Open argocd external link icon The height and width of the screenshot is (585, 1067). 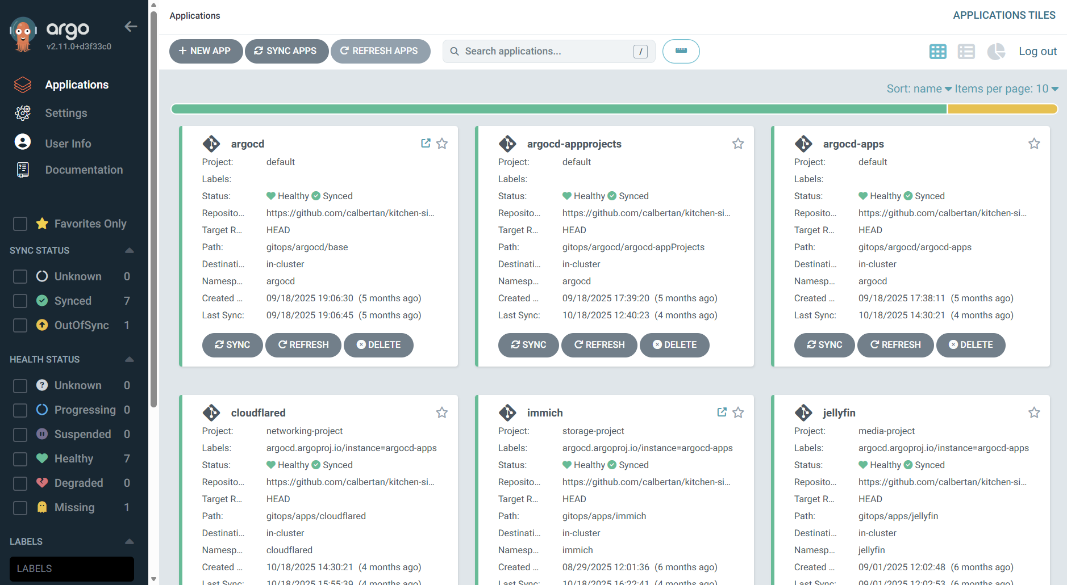(x=426, y=144)
